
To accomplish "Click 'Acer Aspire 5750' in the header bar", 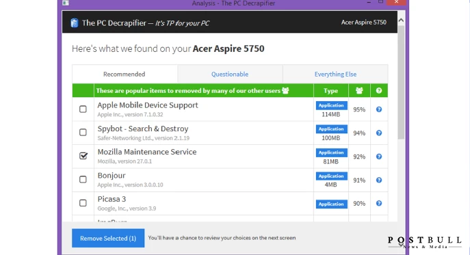I will click(x=363, y=22).
